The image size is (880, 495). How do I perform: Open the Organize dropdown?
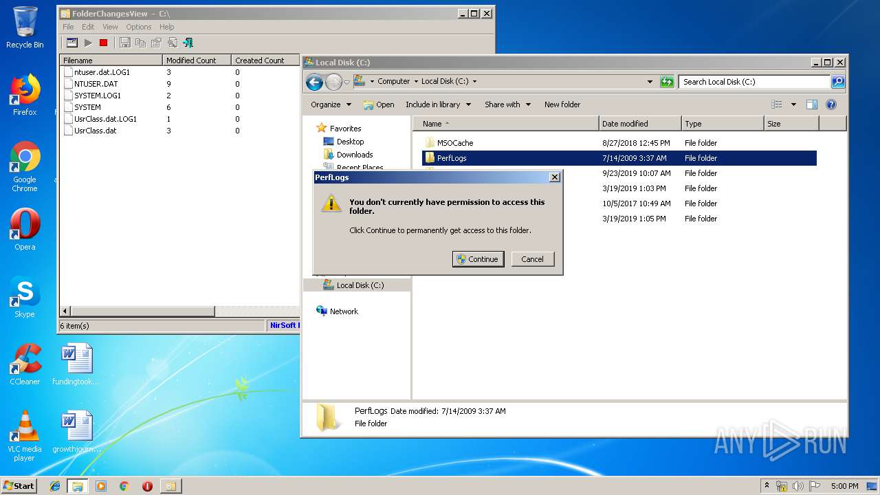click(331, 104)
